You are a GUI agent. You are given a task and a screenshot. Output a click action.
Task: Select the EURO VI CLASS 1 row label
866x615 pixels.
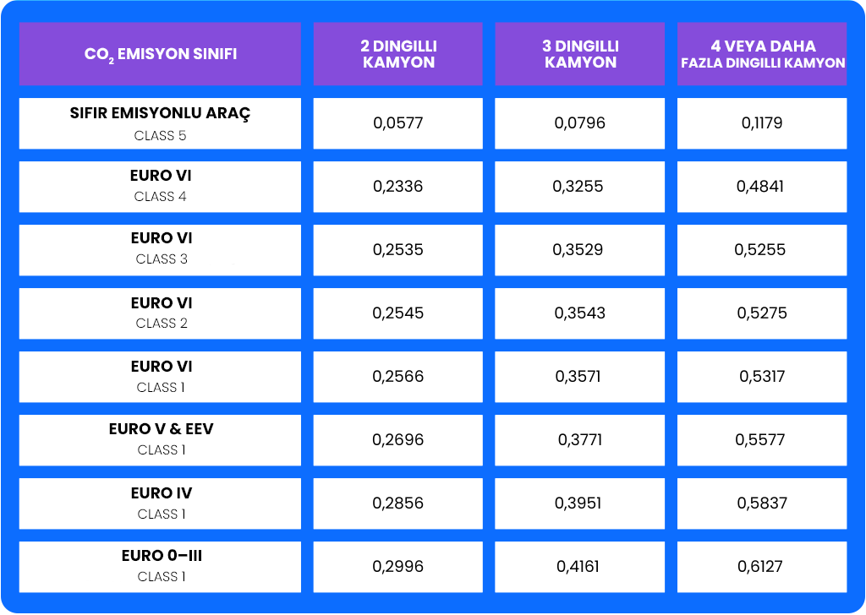tap(160, 378)
